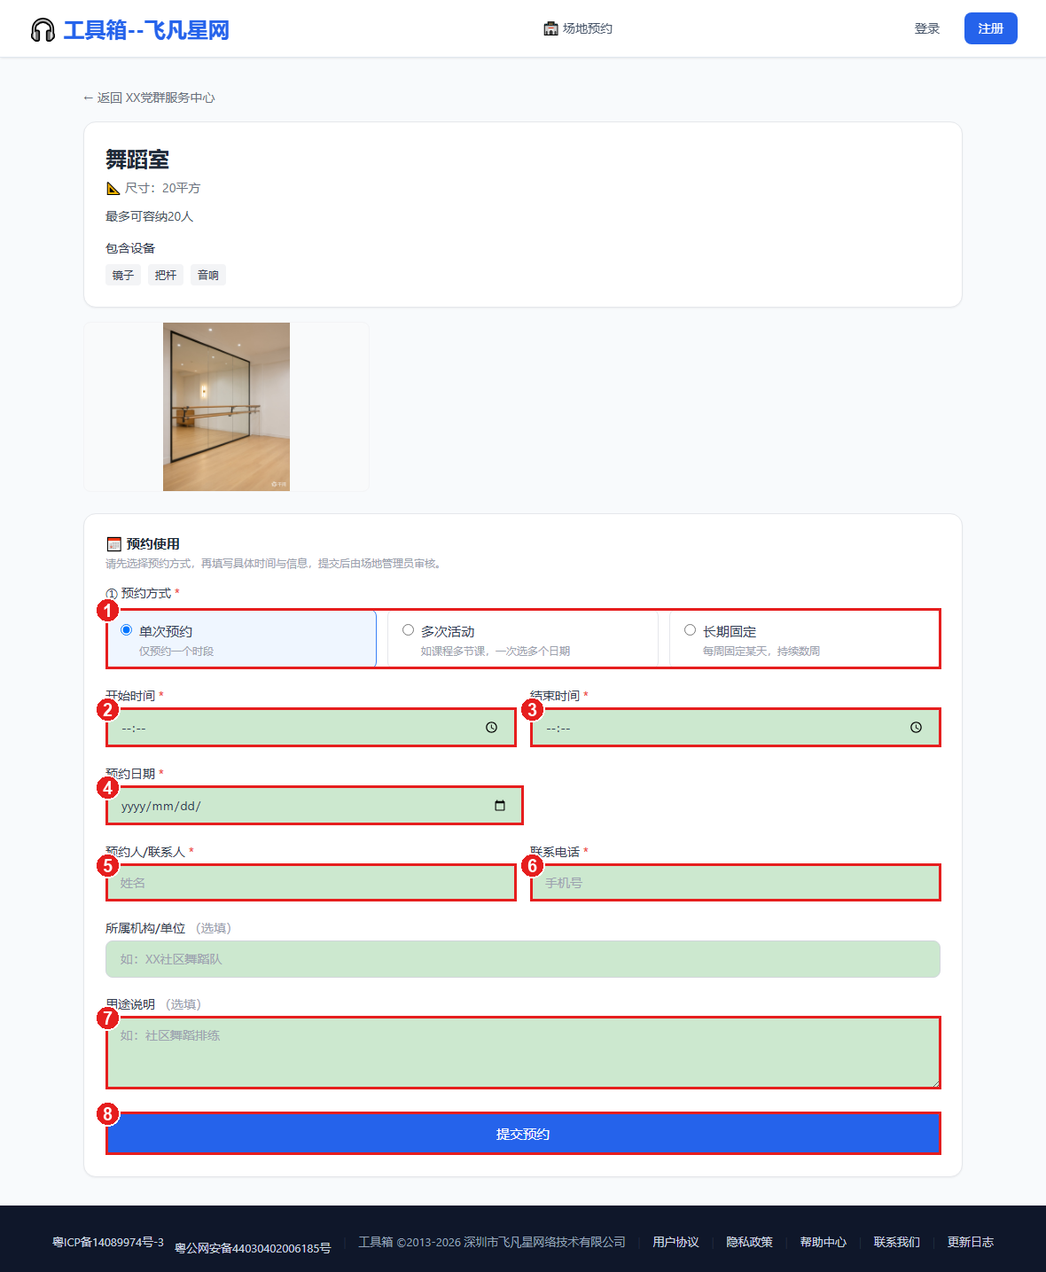Click the 结束时间 input field
1046x1272 pixels.
(x=736, y=728)
